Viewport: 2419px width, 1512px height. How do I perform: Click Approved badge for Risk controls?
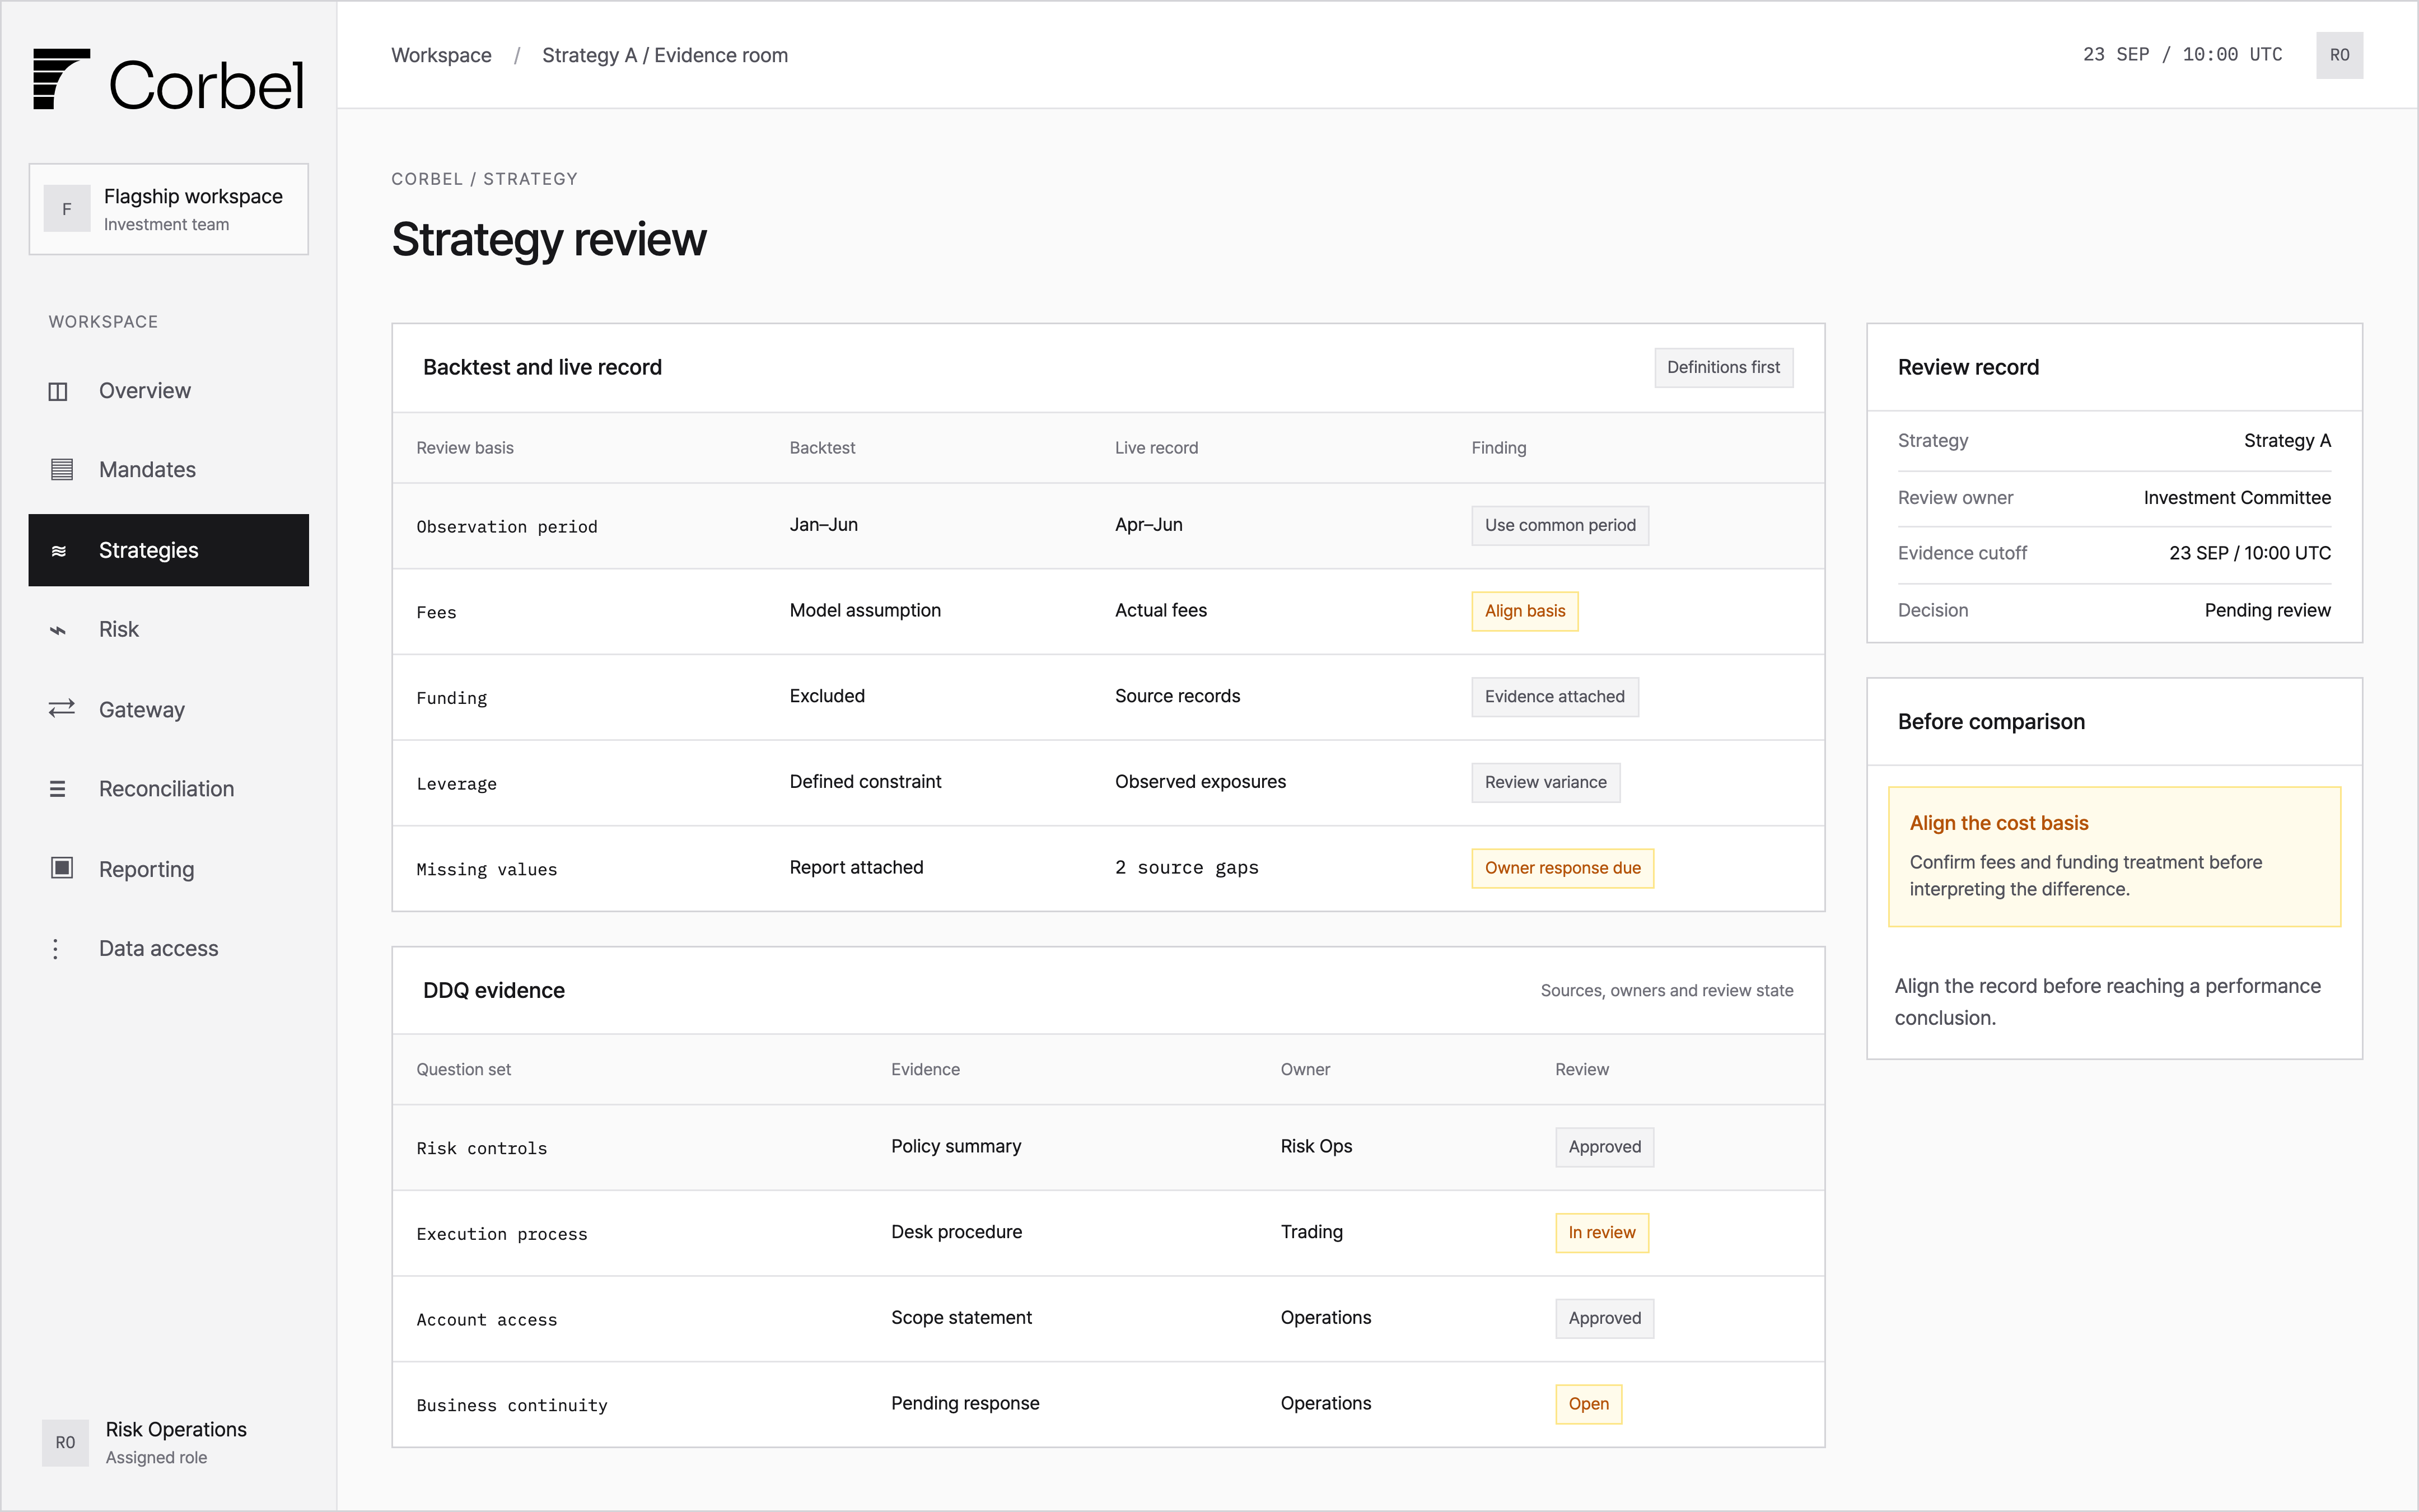pos(1604,1147)
